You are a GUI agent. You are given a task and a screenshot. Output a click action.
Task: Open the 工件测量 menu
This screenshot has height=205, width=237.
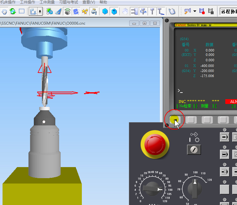click(x=47, y=2)
